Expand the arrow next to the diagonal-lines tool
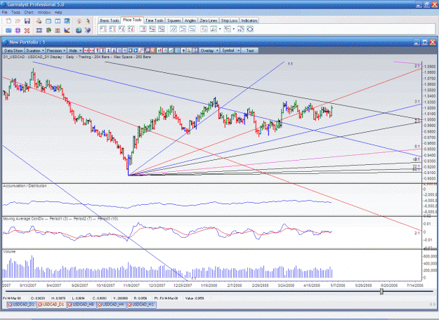Screen dimensions: 439x320 pos(234,29)
